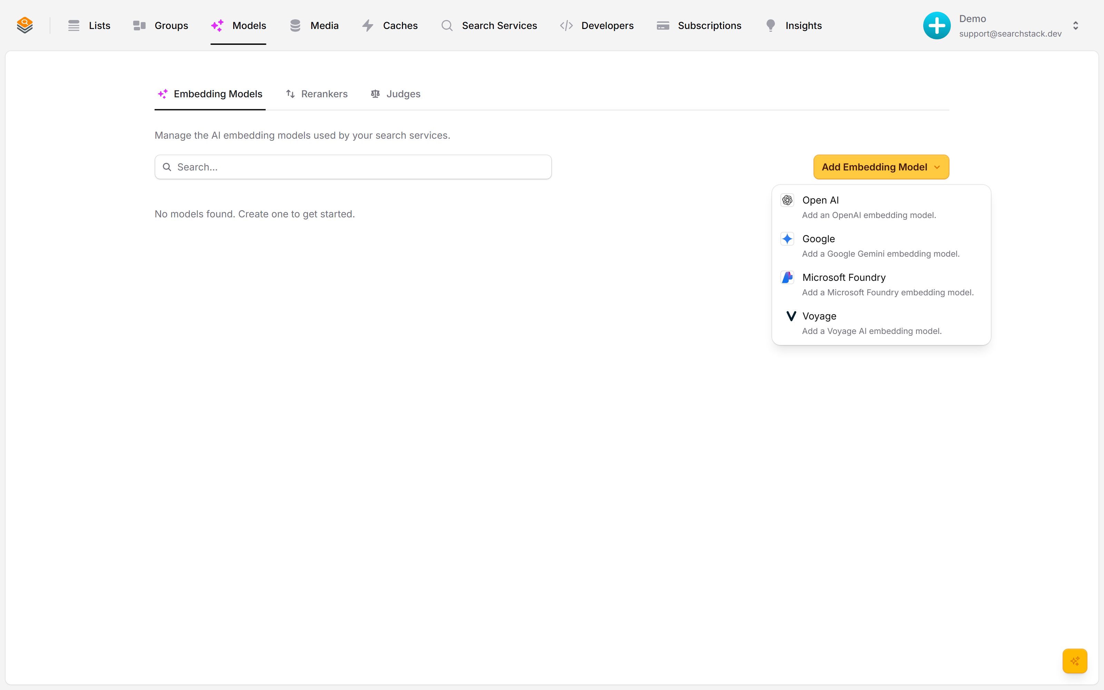Click the Judges scales icon
This screenshot has width=1104, height=690.
click(x=375, y=94)
